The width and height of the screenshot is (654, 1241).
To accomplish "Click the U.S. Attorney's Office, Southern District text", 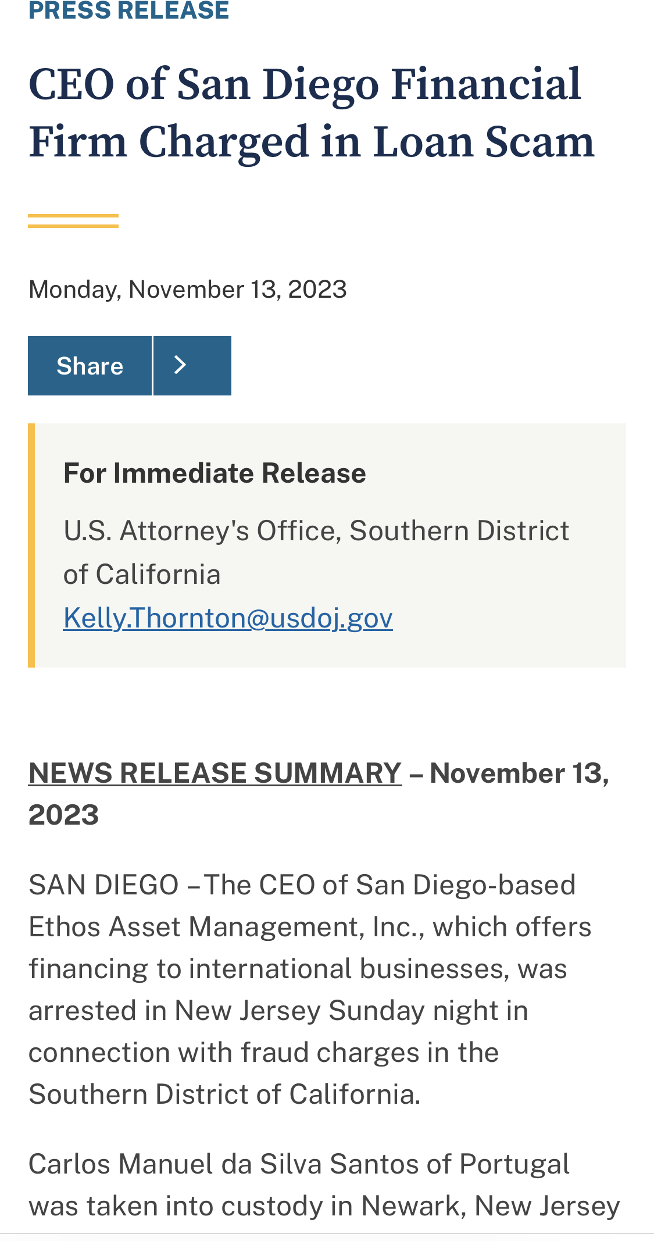I will tap(316, 531).
